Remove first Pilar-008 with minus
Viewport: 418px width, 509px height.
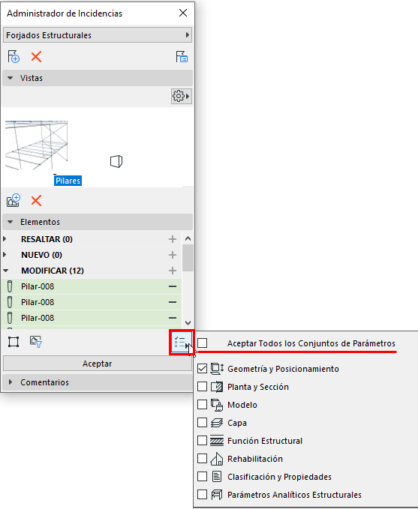[173, 286]
